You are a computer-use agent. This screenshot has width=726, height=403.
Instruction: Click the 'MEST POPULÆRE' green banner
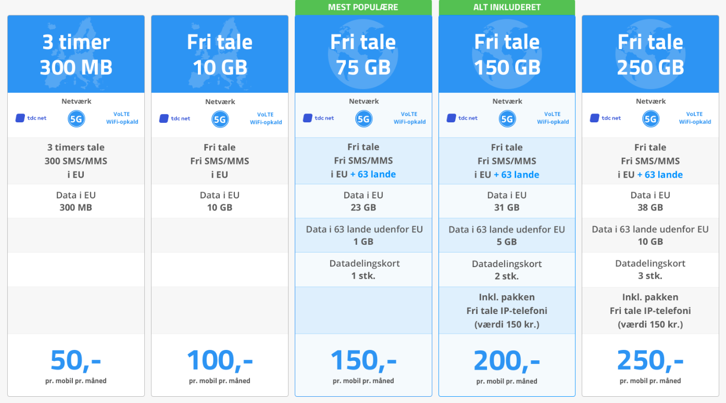(364, 7)
